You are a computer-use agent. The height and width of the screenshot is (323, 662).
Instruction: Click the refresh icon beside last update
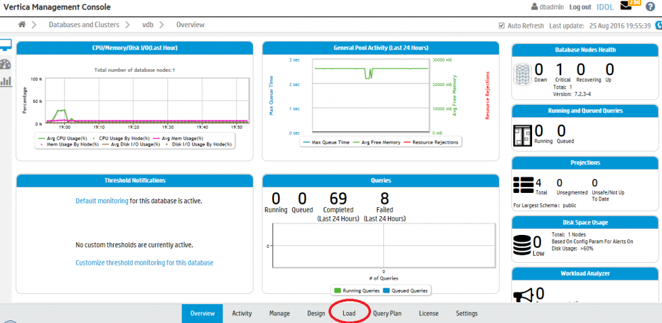(658, 25)
